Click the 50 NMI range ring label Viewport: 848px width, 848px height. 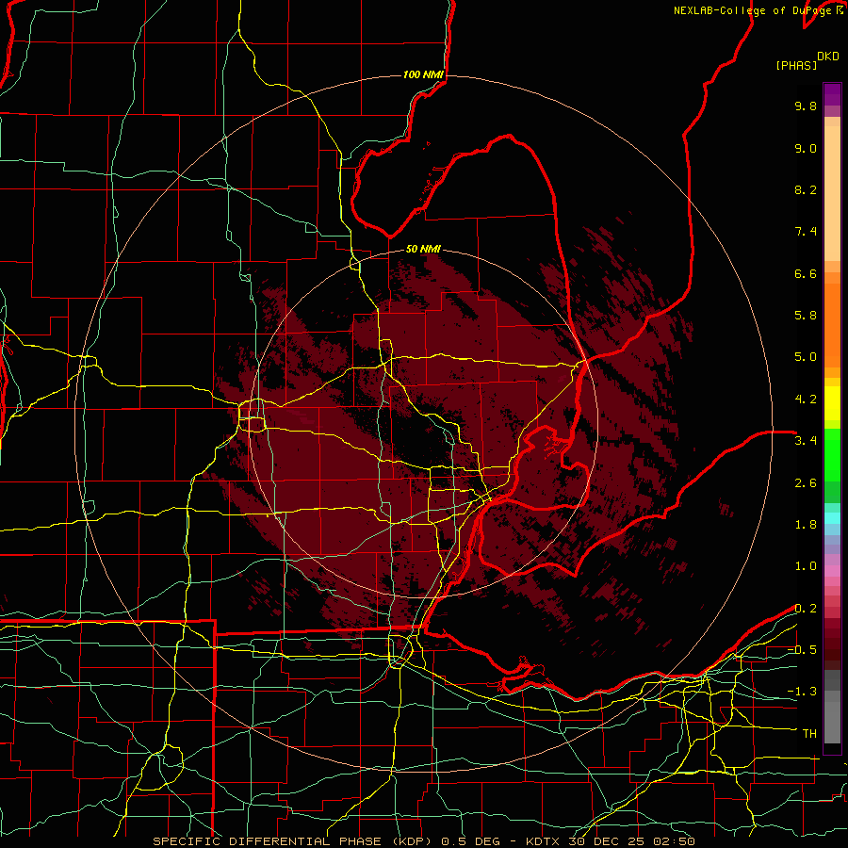tap(423, 249)
